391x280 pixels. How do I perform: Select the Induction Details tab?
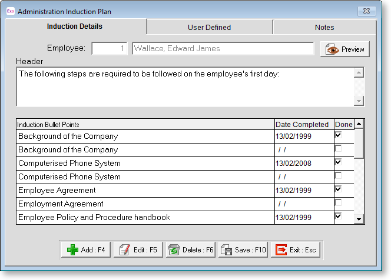75,26
